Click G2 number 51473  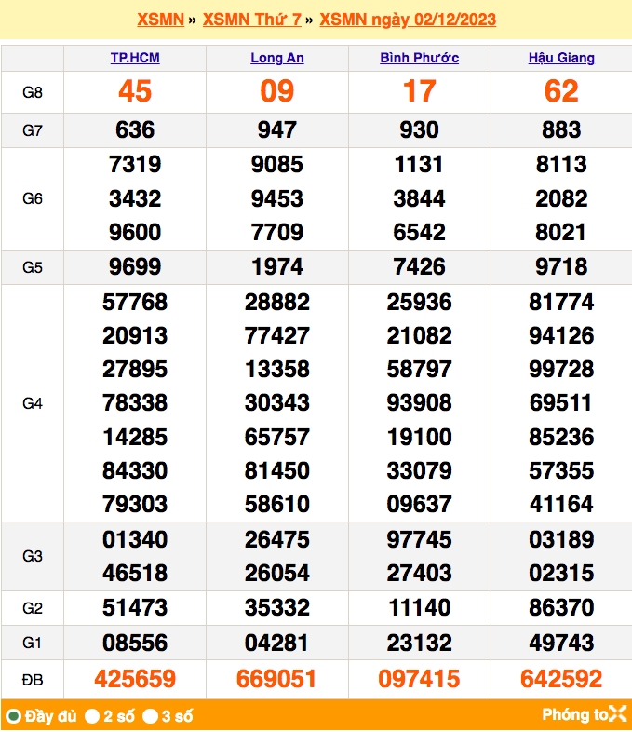(x=135, y=608)
